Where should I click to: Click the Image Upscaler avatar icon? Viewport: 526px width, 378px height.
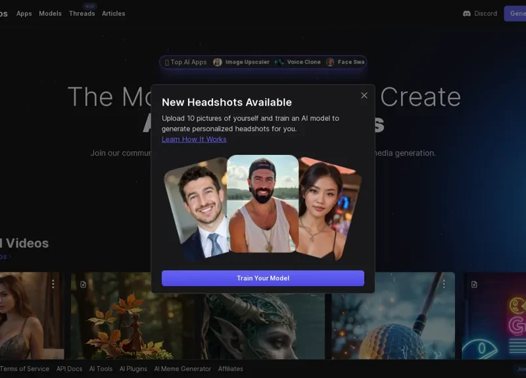[218, 62]
